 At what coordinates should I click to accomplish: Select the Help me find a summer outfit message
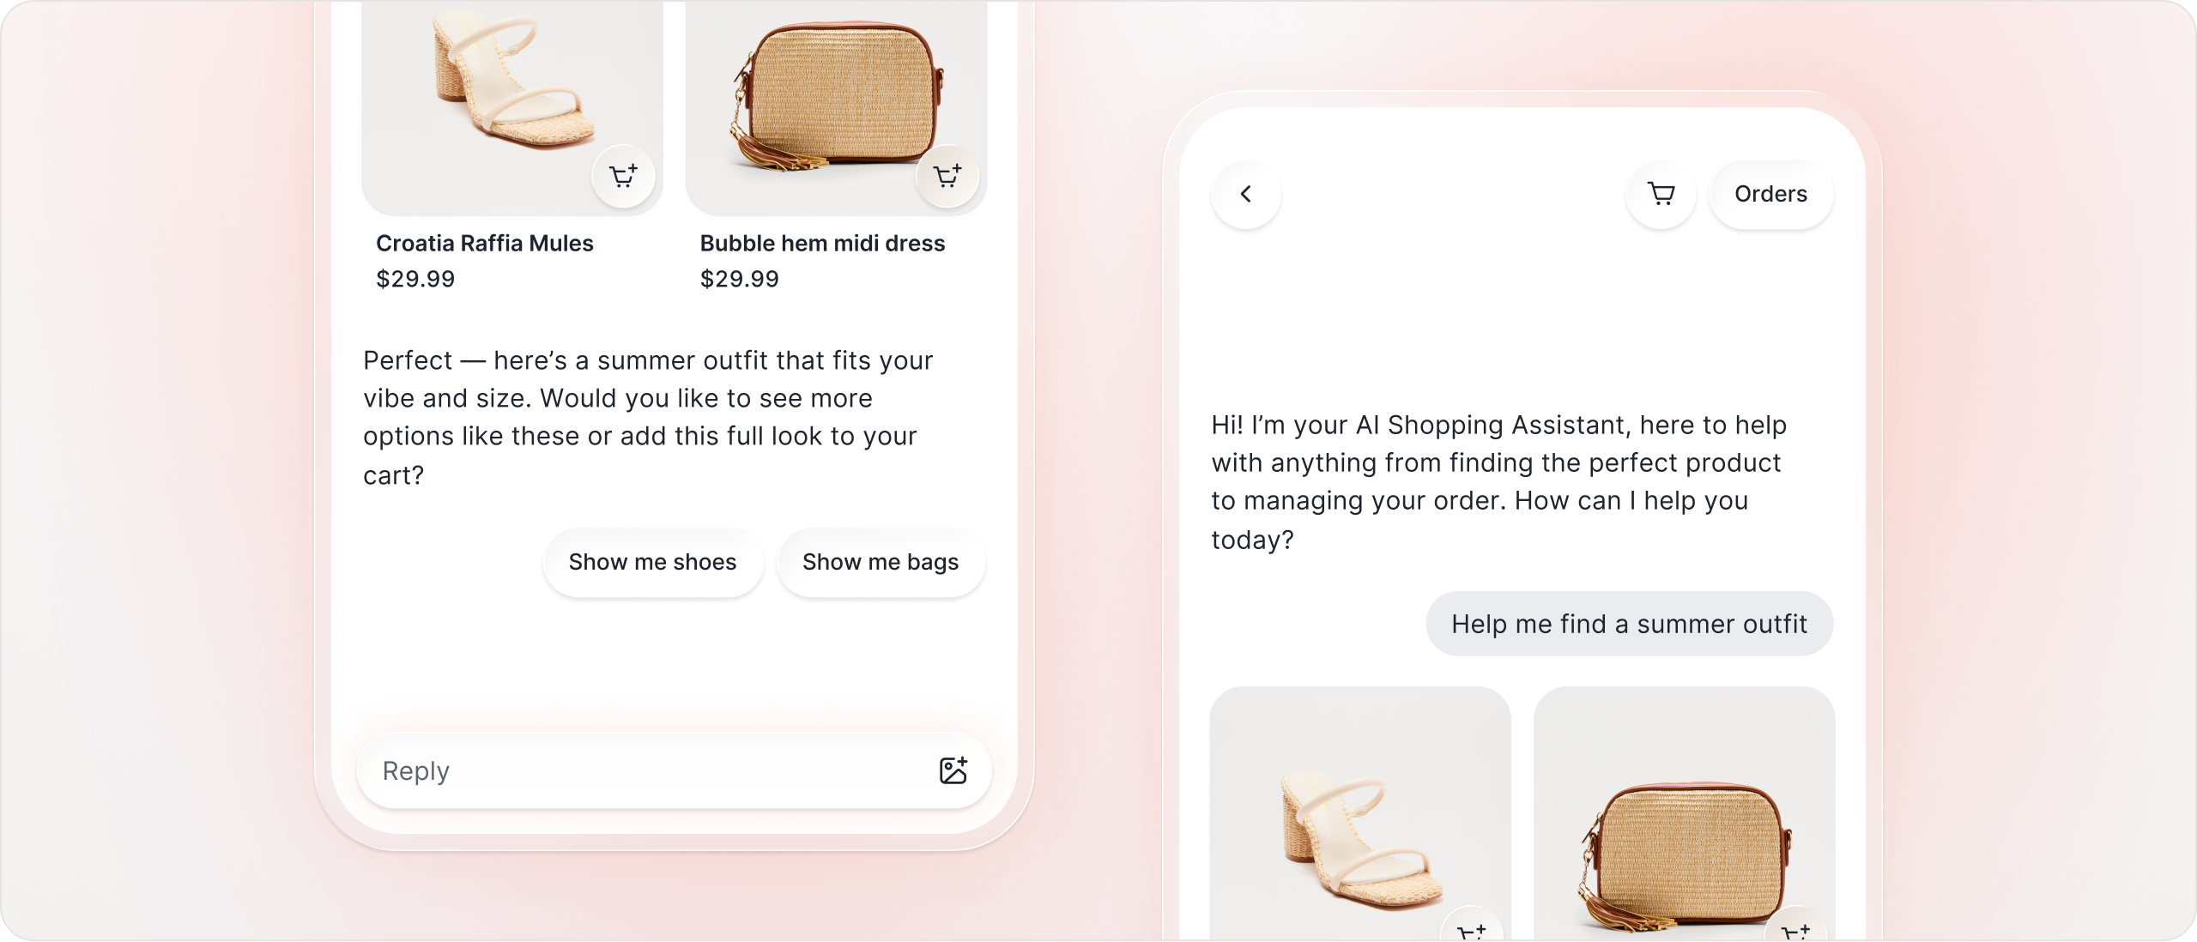point(1629,624)
